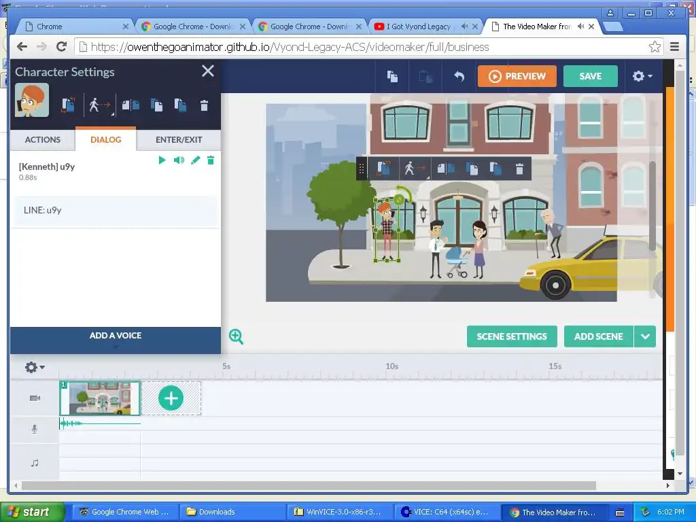The width and height of the screenshot is (696, 522).
Task: Select the man in white shirt on stage
Action: (437, 249)
